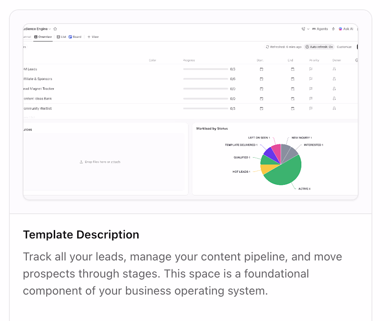This screenshot has width=391, height=321.
Task: Open Ask AI assistant
Action: pos(346,29)
